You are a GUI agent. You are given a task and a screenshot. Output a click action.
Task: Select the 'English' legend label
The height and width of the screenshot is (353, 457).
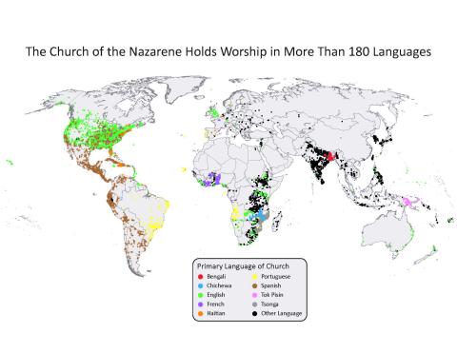coord(216,295)
